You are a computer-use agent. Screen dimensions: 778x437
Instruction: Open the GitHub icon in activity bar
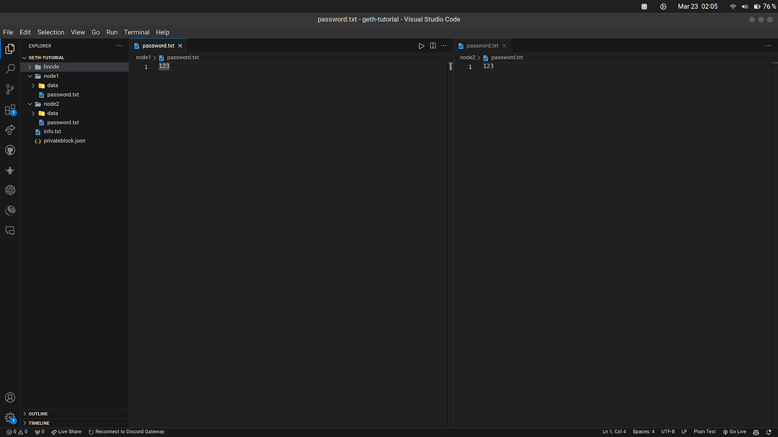[10, 150]
